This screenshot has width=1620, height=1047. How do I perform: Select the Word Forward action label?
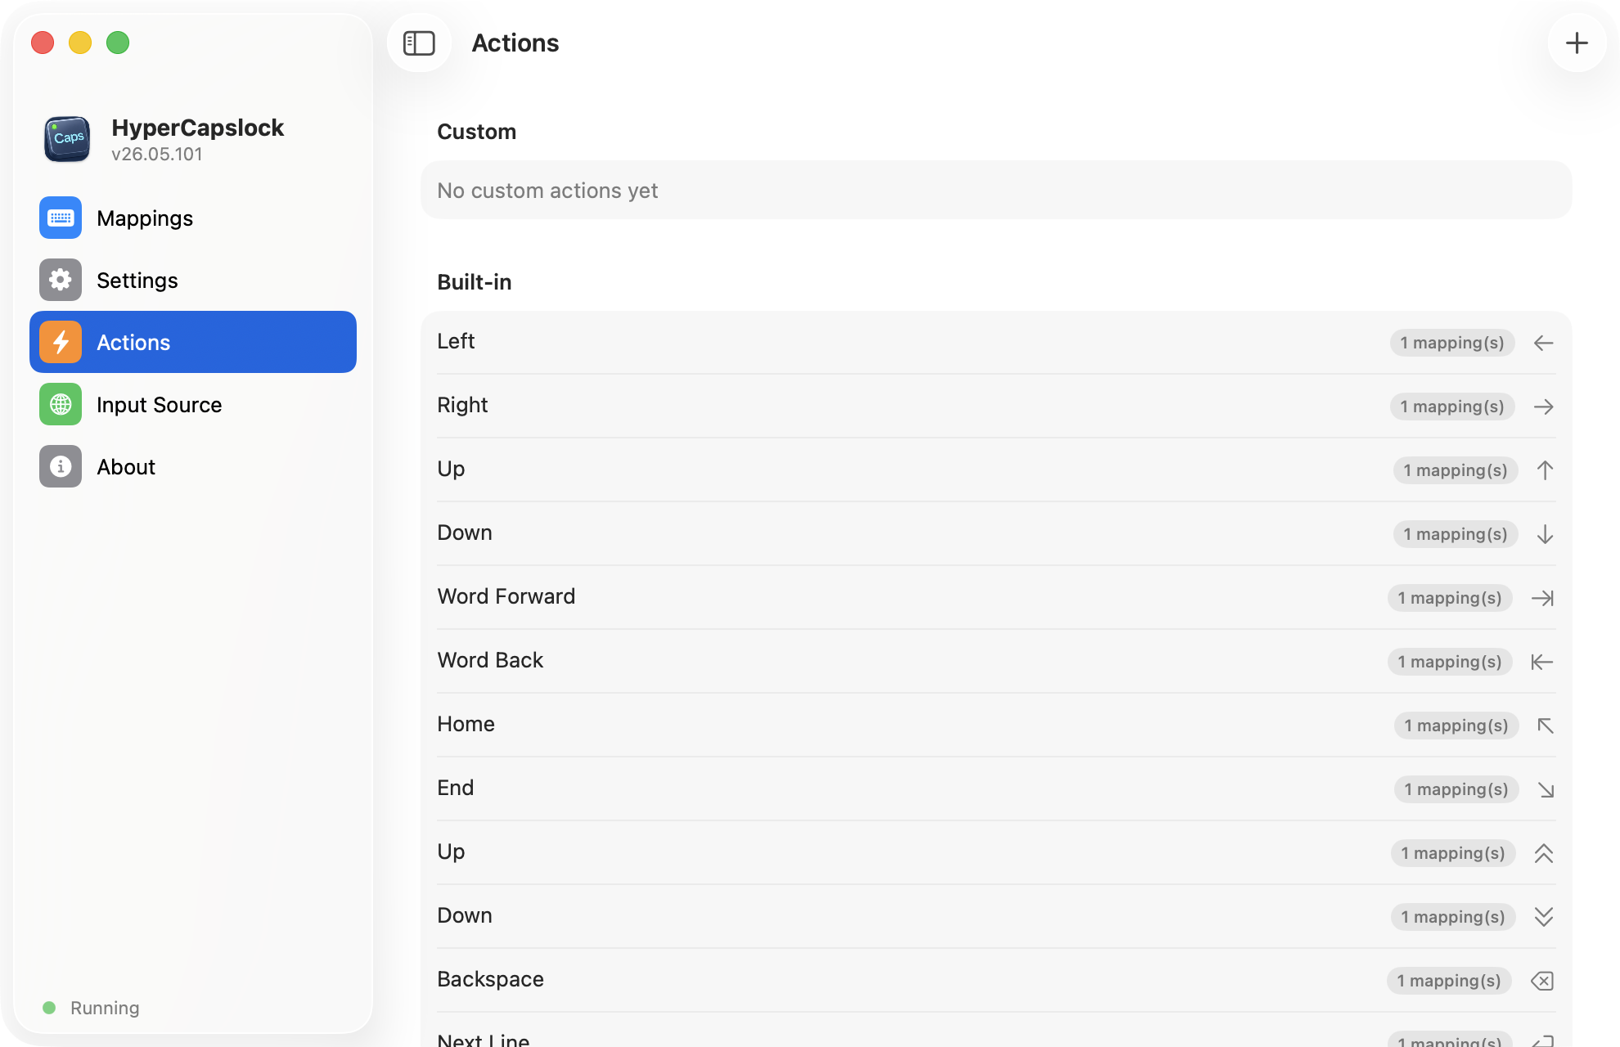506,596
